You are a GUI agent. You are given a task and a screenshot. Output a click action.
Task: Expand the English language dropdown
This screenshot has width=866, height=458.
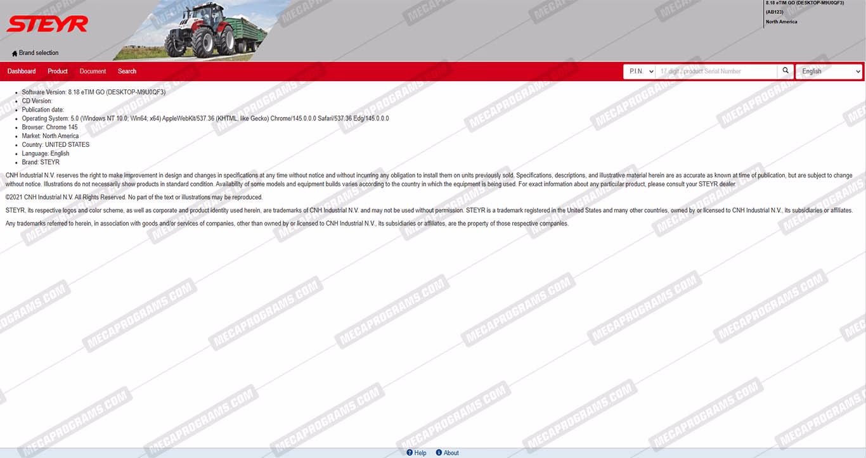pyautogui.click(x=829, y=72)
